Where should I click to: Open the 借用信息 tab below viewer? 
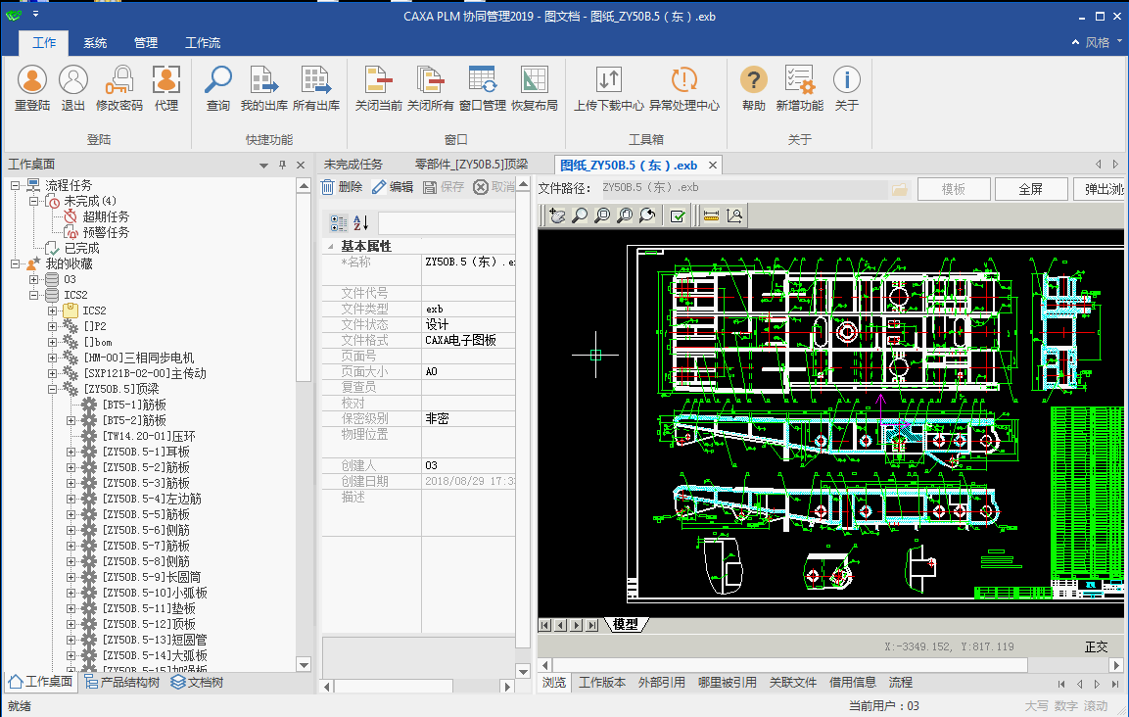(853, 683)
